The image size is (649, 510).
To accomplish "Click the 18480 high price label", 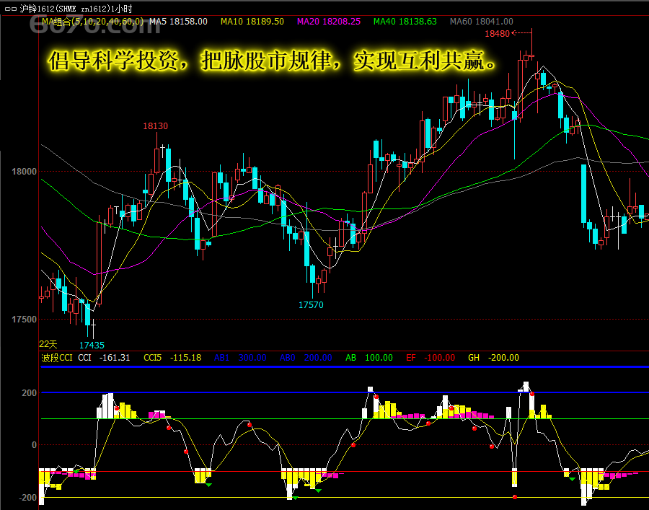I will 497,34.
